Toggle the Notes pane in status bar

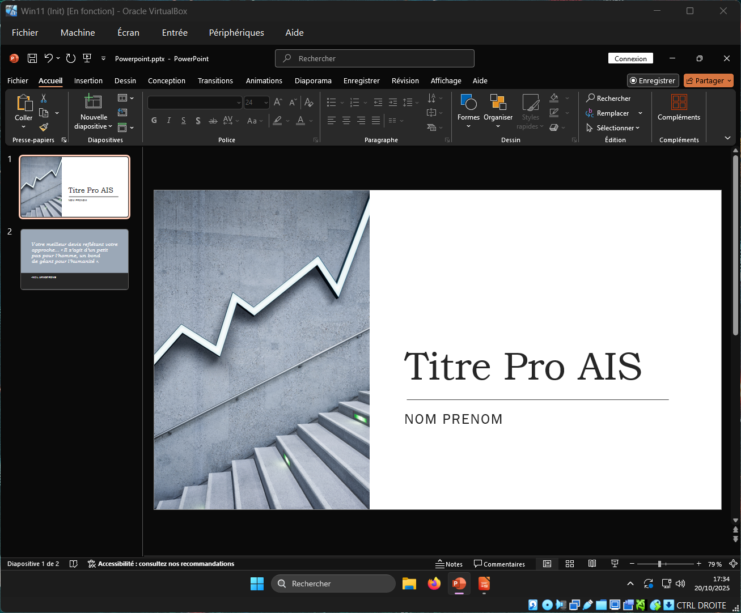coord(449,564)
